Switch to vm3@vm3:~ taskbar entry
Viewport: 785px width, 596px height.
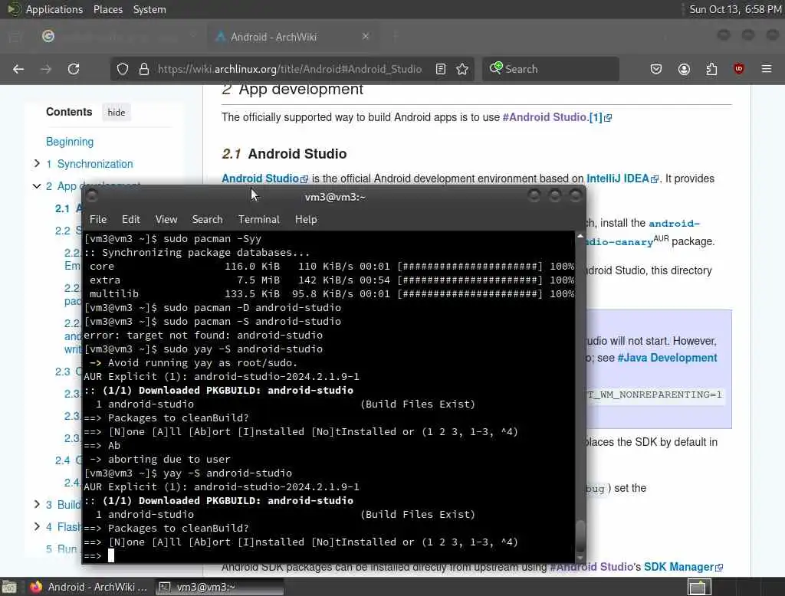click(218, 587)
